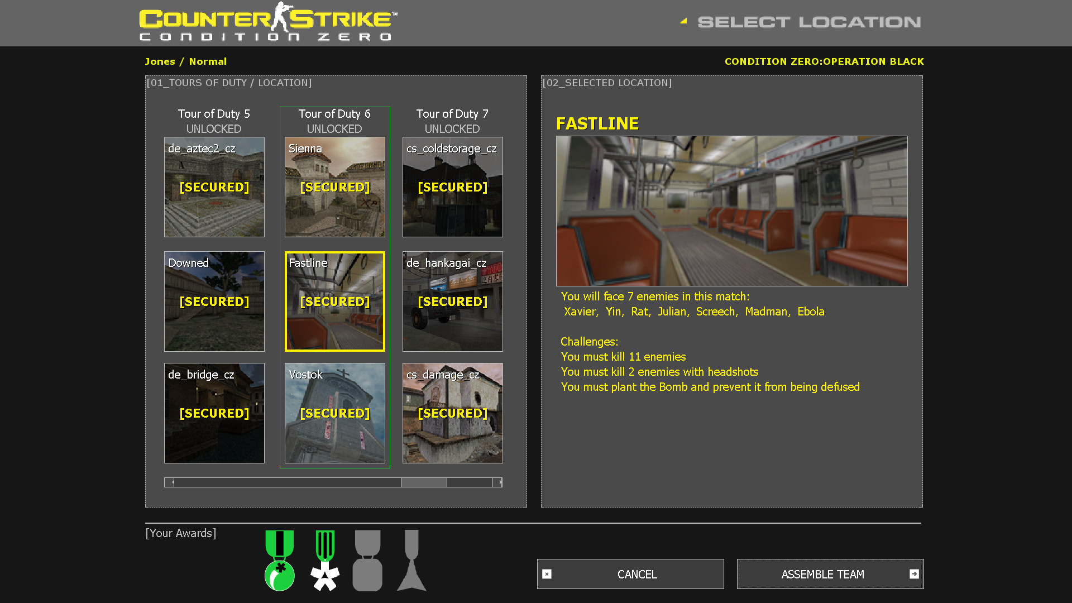Select the de_bridge_cz map thumbnail

pos(213,412)
